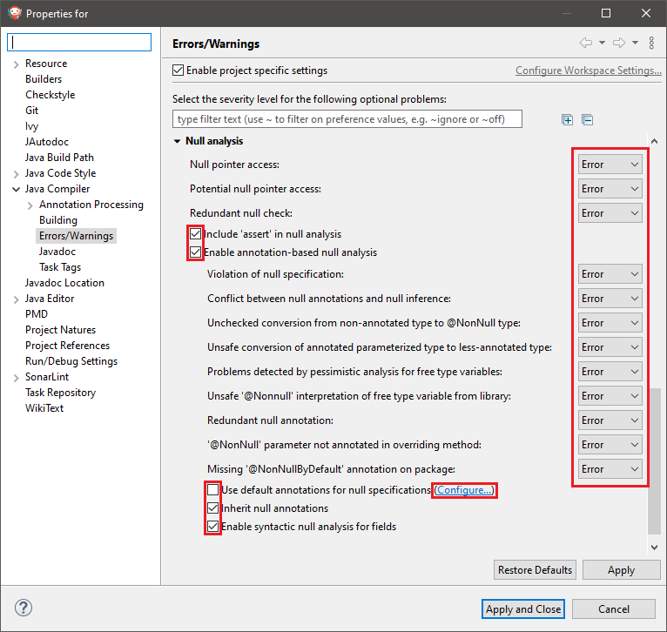Select Task Tags tree item

pos(60,267)
